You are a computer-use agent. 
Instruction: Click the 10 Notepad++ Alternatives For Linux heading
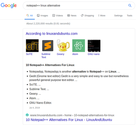[x=50, y=65]
